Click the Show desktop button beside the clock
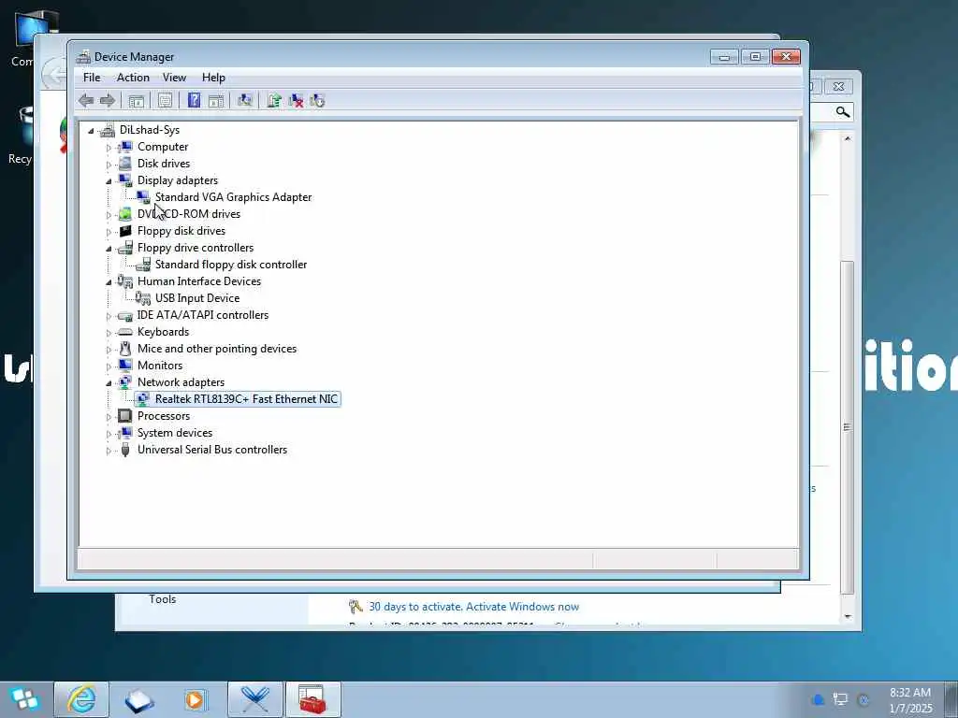Image resolution: width=958 pixels, height=718 pixels. tap(951, 699)
